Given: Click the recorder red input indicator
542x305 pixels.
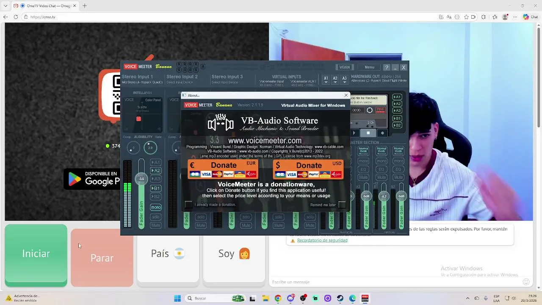Looking at the screenshot, I should coord(381,110).
